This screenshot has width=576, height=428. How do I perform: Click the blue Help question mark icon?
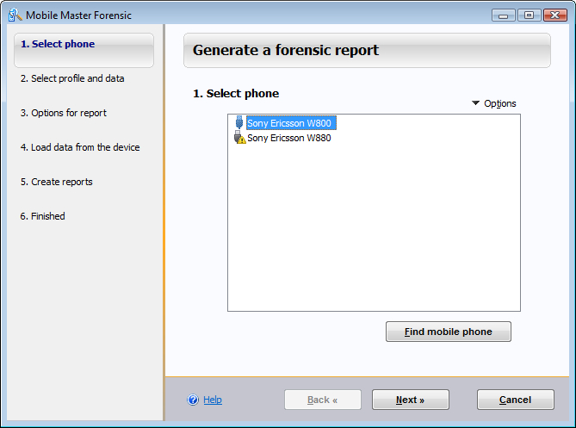pos(193,400)
